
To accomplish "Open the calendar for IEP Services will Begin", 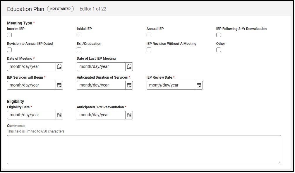I will point(59,85).
